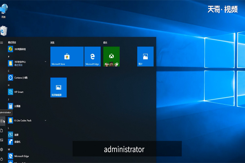Click the # letter header in the app list
Screen dimensions: 245x163
[9, 57]
